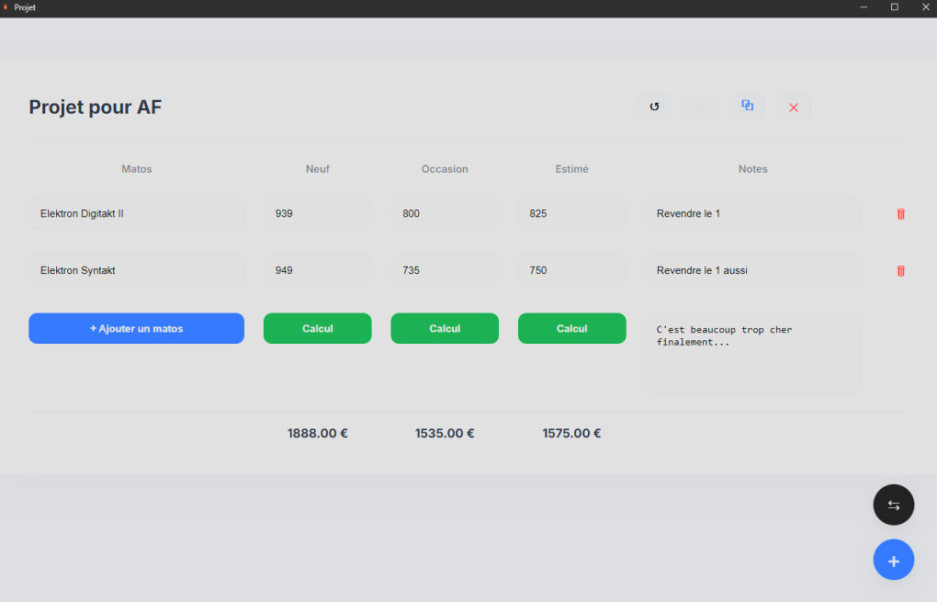Click the greyed-out redo icon

(x=700, y=107)
